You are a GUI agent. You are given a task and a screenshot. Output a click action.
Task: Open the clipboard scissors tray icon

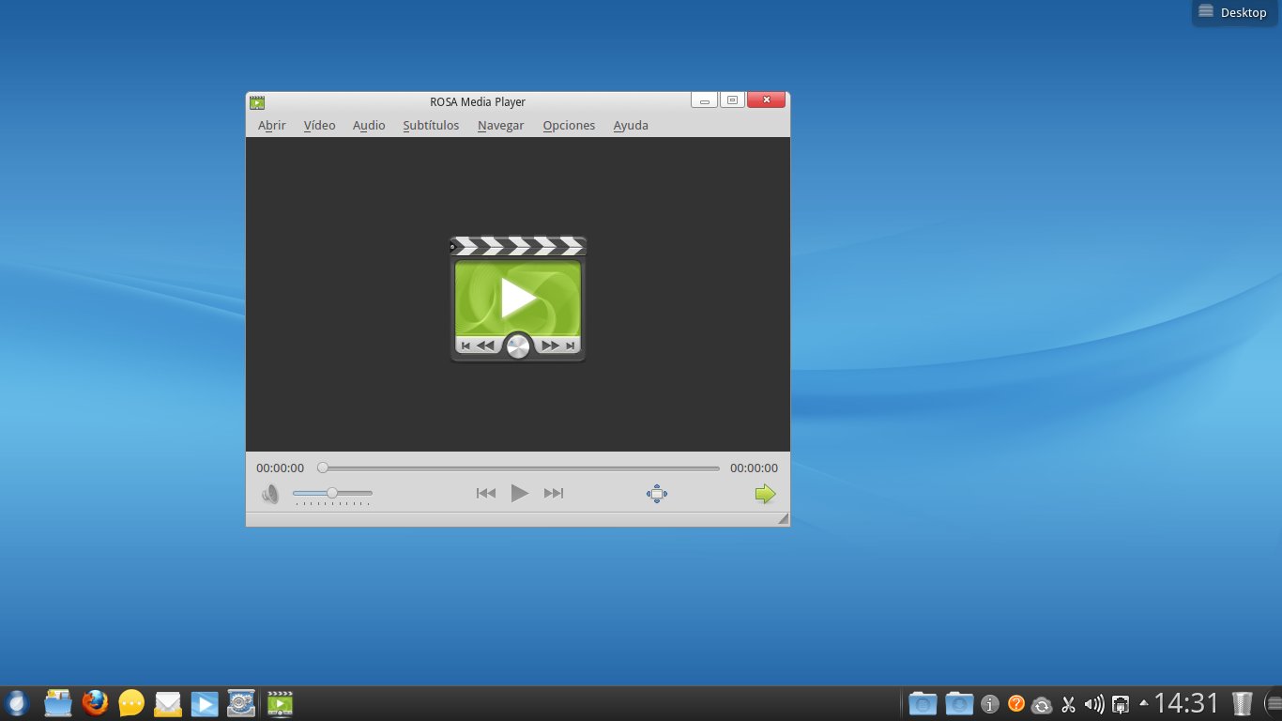[x=1068, y=704]
